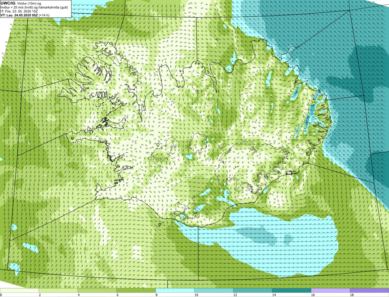Viewport: 389px width, 297px height.
Task: Click the scale label '12'
Action: (x=235, y=295)
